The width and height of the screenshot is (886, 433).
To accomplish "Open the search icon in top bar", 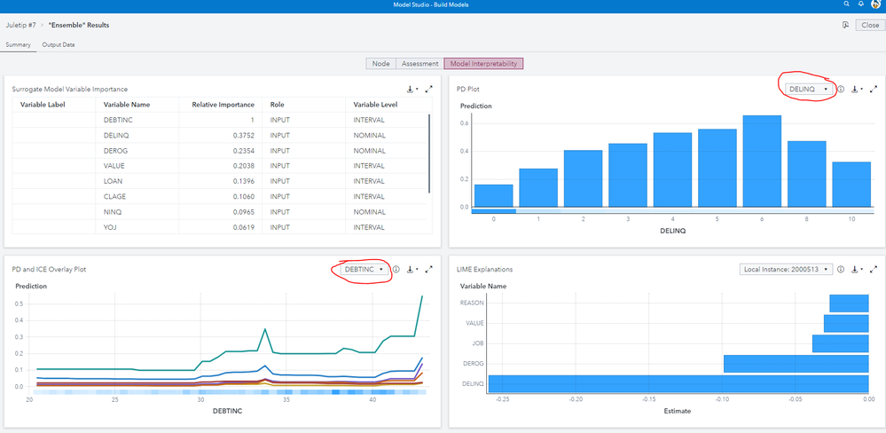I will pyautogui.click(x=847, y=5).
